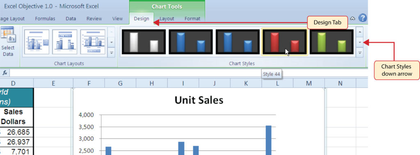
Task: Open the Formulas tab
Action: [x=45, y=19]
